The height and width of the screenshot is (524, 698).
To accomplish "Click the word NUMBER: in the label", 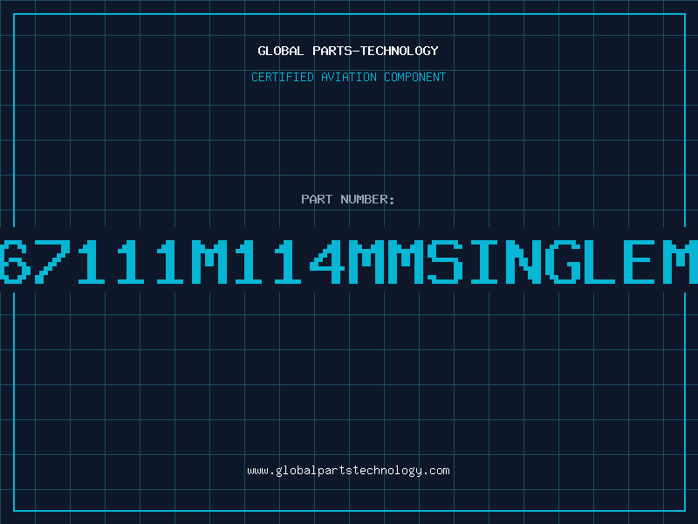I will 367,199.
